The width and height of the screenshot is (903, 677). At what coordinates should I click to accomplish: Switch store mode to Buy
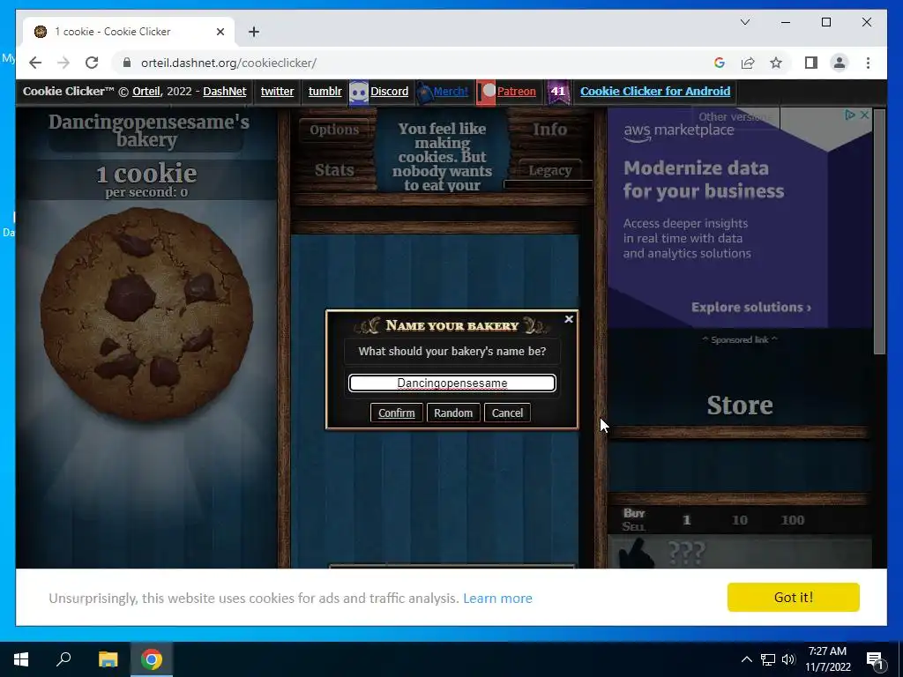634,513
